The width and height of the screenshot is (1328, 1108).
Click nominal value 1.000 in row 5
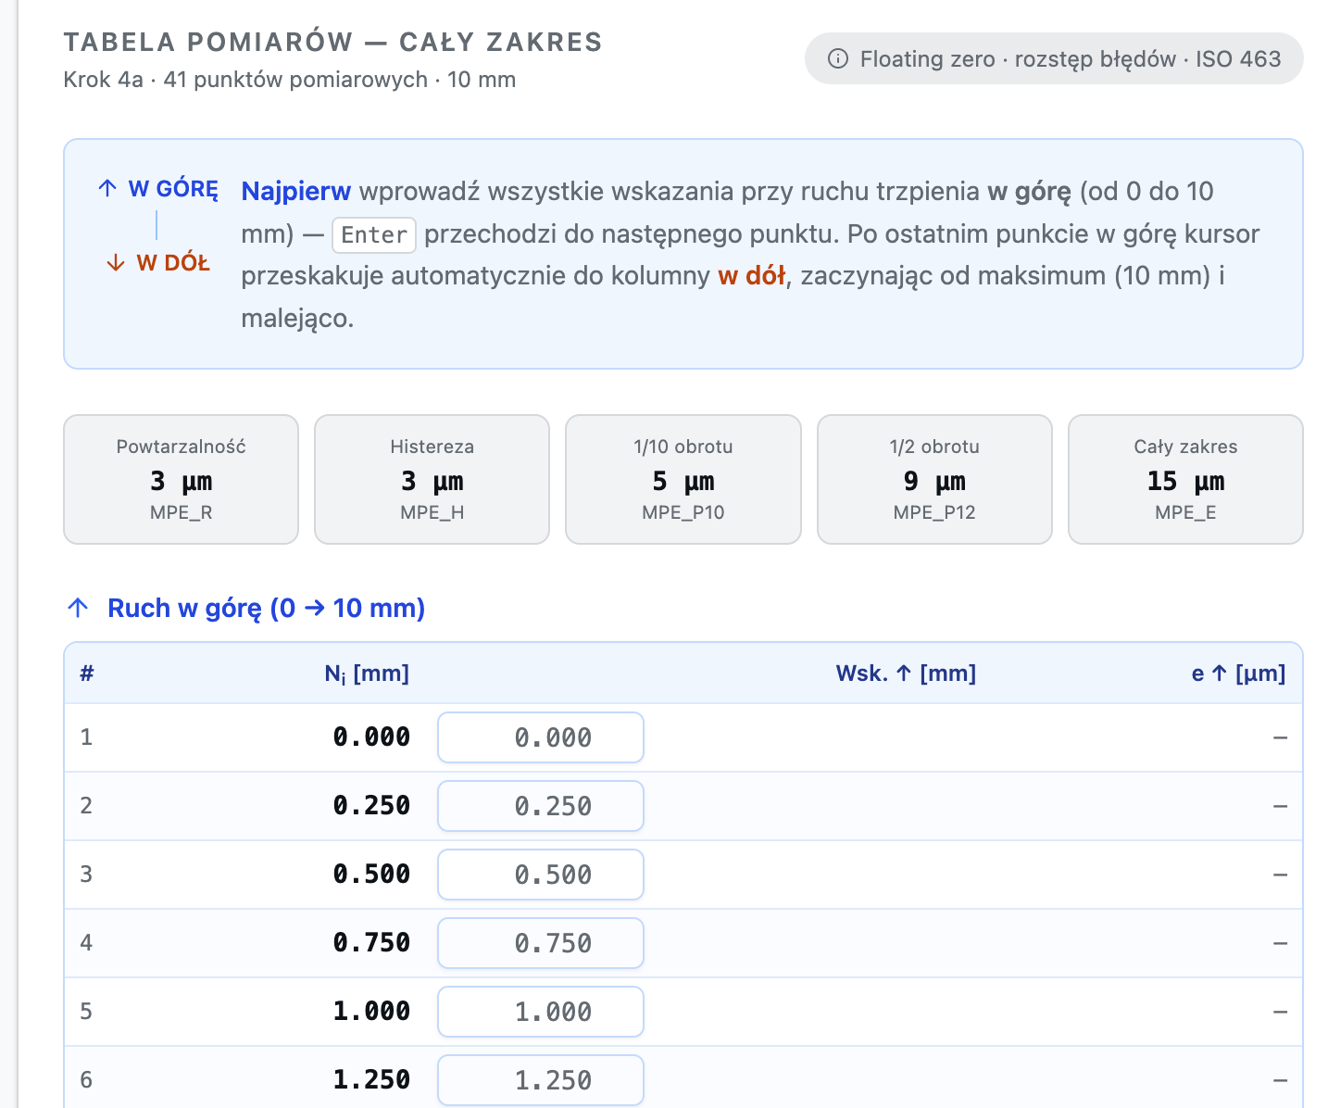click(x=371, y=1012)
